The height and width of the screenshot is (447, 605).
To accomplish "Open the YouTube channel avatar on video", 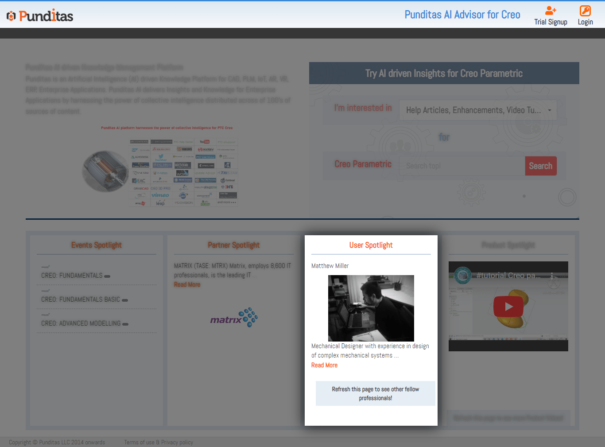I will pos(463,275).
